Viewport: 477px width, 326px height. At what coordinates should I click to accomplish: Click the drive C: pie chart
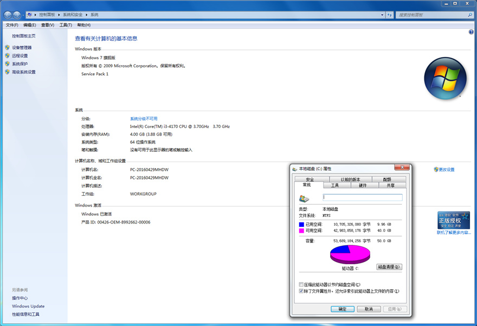pyautogui.click(x=350, y=254)
